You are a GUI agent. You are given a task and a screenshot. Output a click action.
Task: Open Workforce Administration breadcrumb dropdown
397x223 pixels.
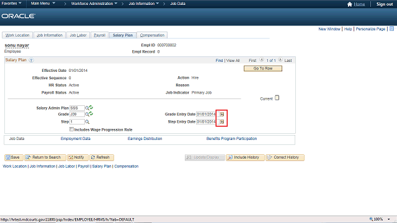(94, 4)
